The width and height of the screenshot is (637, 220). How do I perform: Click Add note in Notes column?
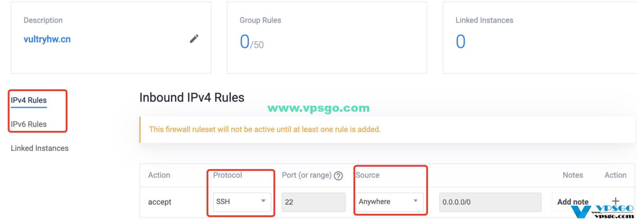(573, 202)
